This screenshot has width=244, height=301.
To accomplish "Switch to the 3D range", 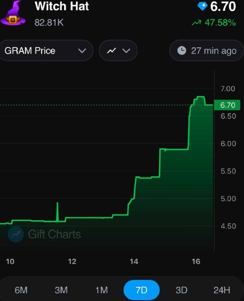I will 181,290.
